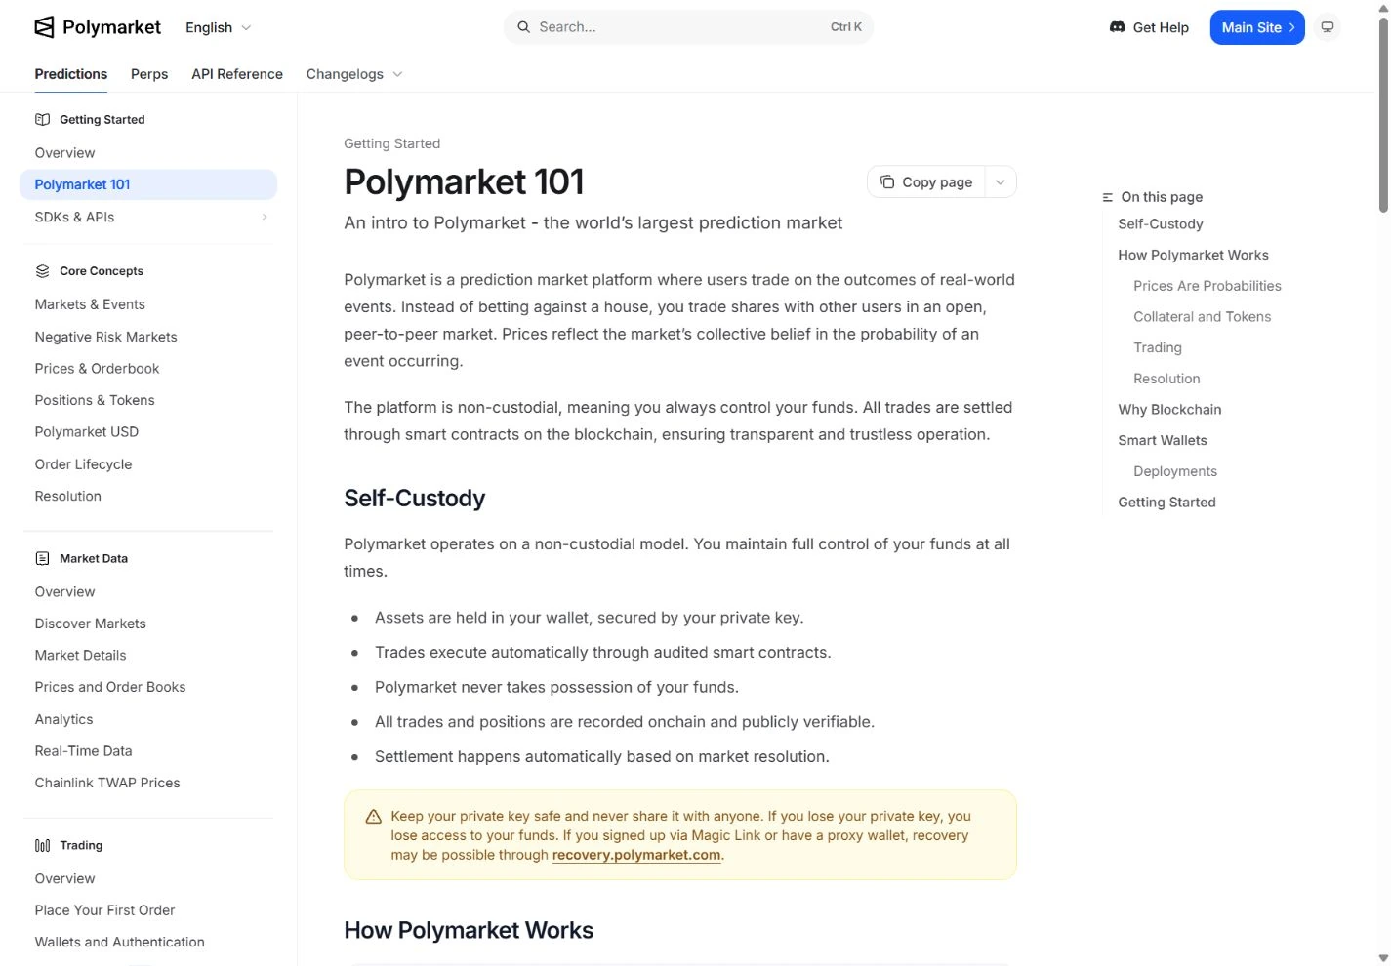
Task: Click the Main Site button
Action: (x=1257, y=27)
